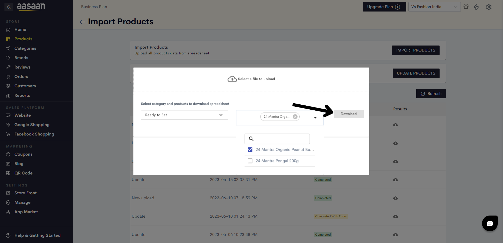The height and width of the screenshot is (243, 503).
Task: Open the Vs Fashion India store dropdown
Action: 434,7
